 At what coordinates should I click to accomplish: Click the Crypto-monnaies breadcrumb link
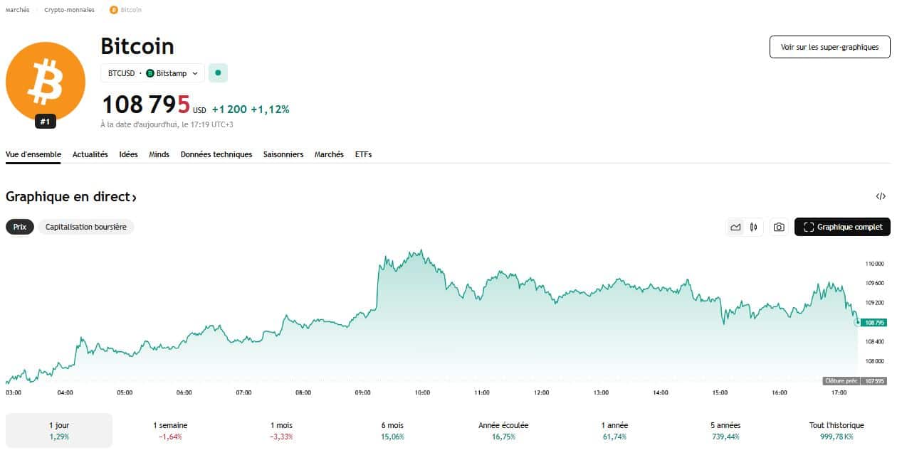point(69,10)
